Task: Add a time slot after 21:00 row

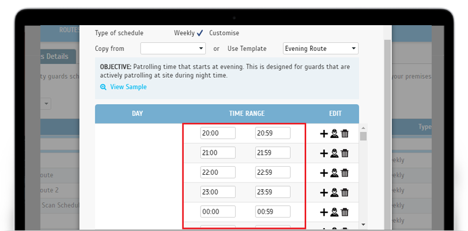Action: click(324, 153)
